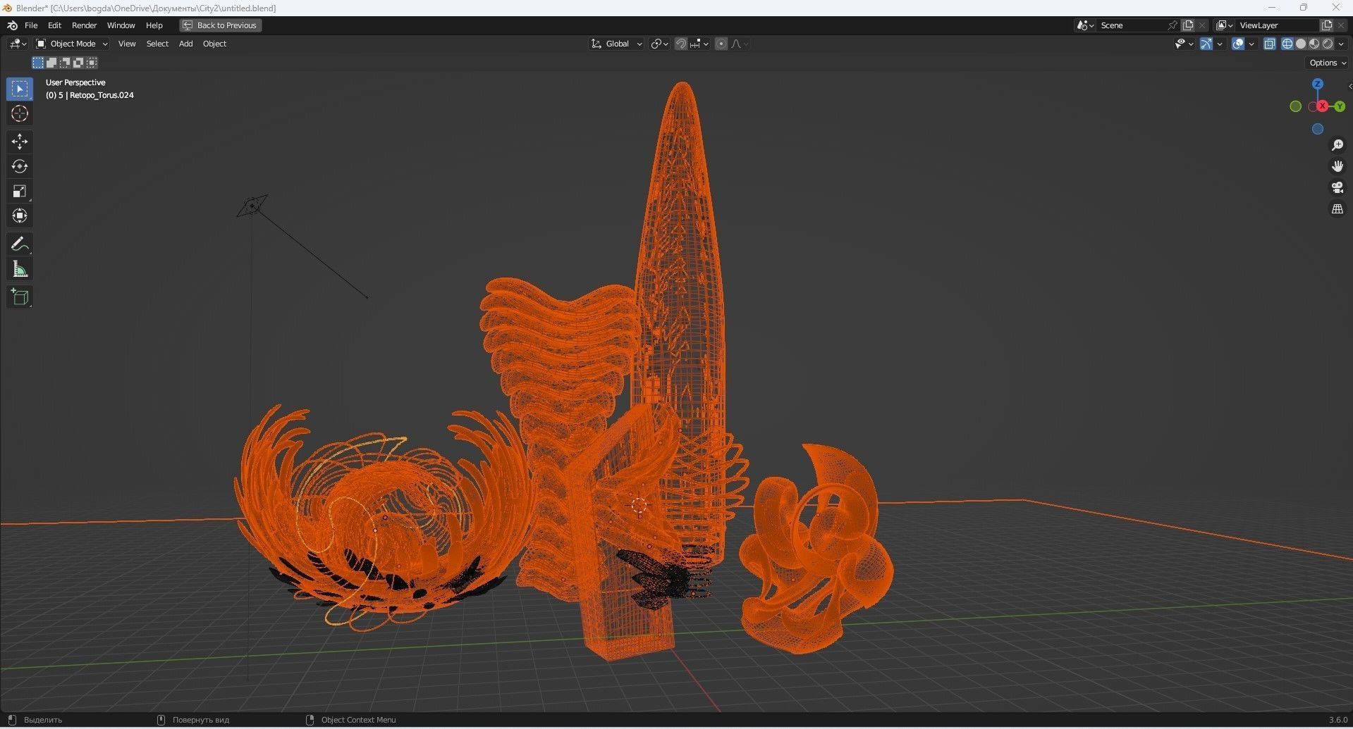Choose the Annotate pencil tool
This screenshot has width=1353, height=729.
[x=20, y=244]
